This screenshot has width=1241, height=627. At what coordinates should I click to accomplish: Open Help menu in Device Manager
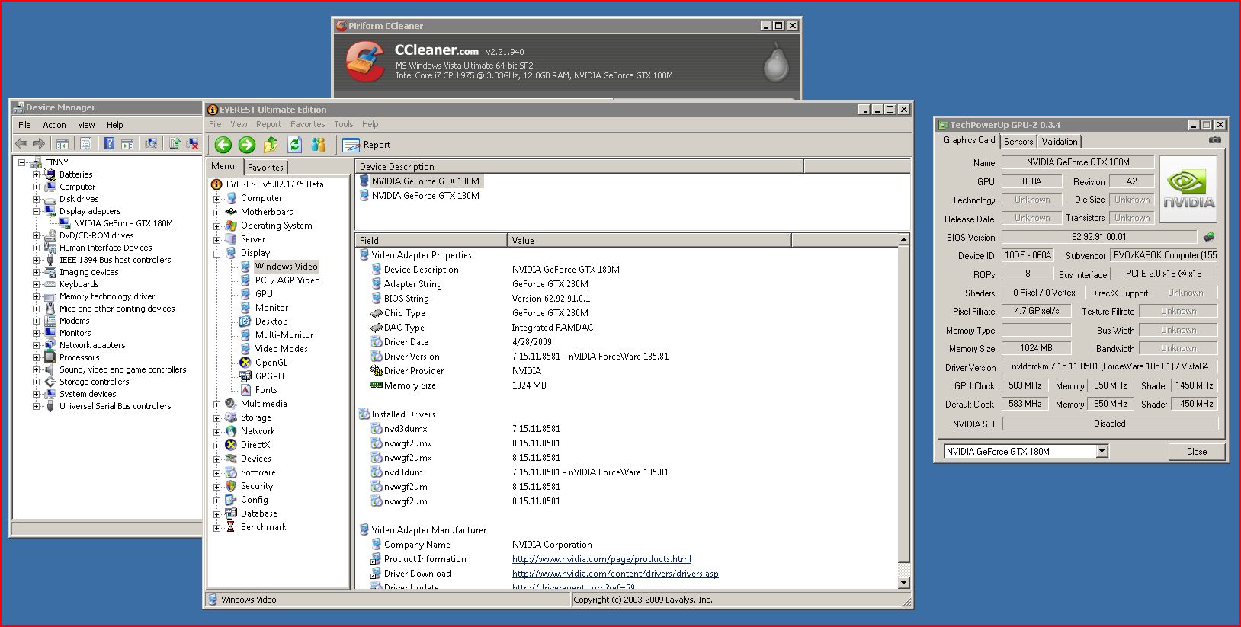[x=114, y=125]
